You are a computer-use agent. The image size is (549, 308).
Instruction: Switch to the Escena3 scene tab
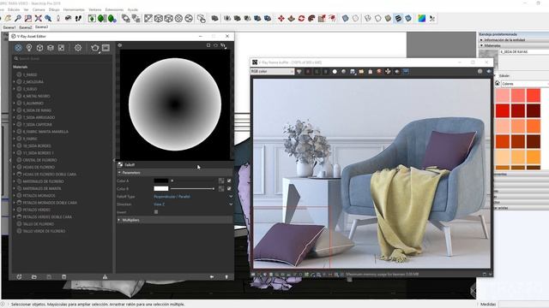42,27
